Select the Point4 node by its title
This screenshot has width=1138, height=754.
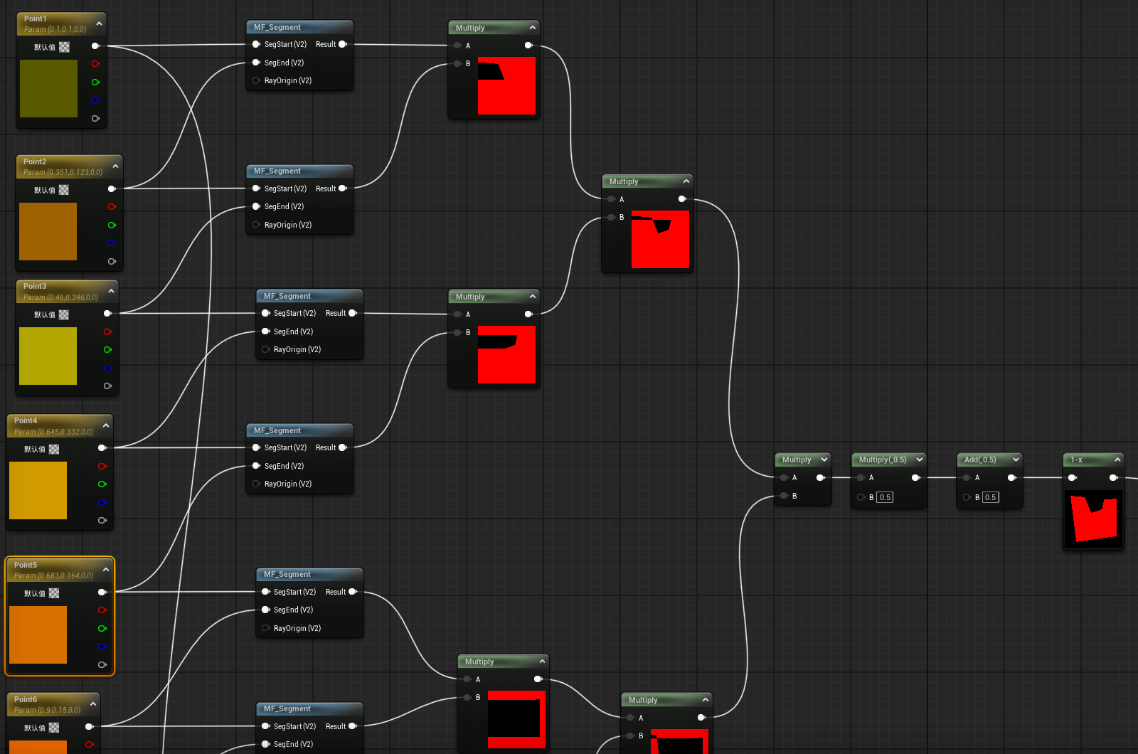pyautogui.click(x=26, y=420)
